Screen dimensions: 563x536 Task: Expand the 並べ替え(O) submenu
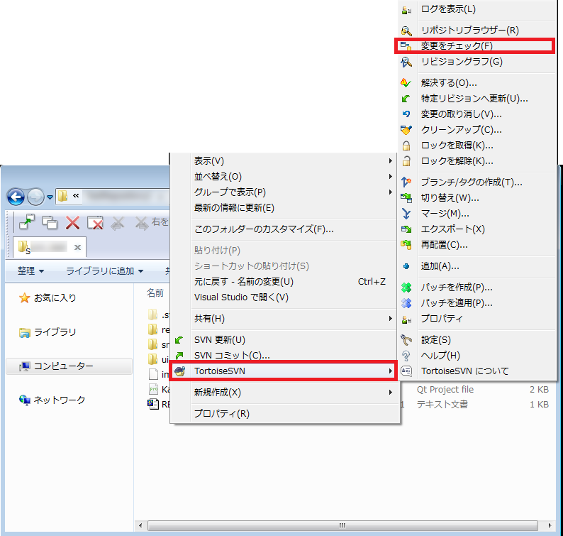390,177
